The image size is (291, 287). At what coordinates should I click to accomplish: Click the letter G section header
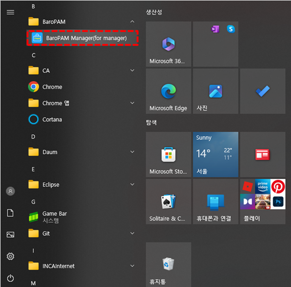pyautogui.click(x=33, y=202)
